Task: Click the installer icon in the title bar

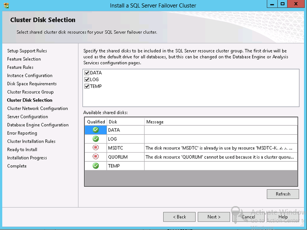Action: [6, 5]
